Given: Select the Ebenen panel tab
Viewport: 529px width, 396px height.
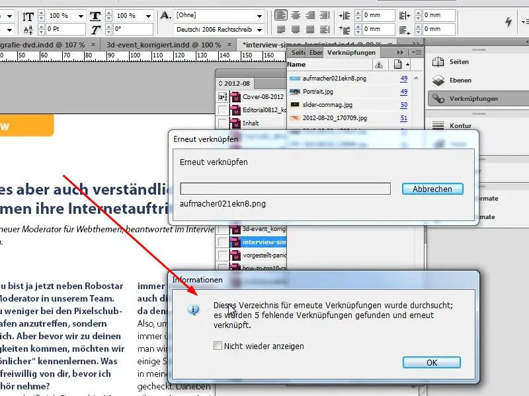Looking at the screenshot, I should (x=315, y=53).
